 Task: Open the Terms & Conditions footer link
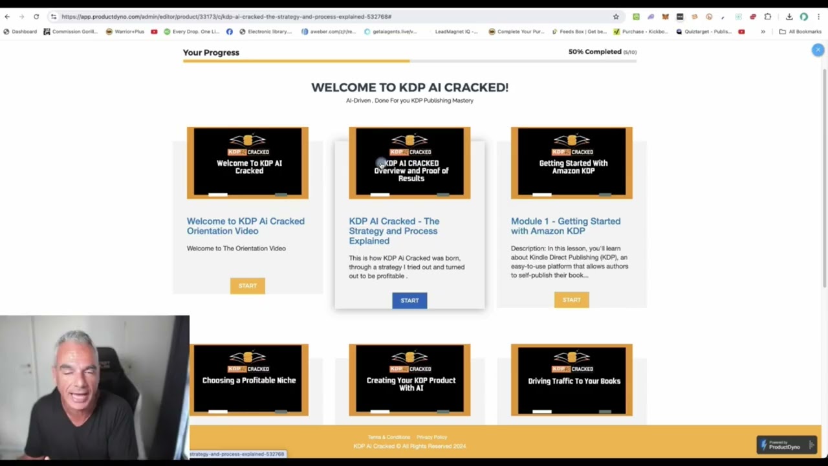(389, 438)
